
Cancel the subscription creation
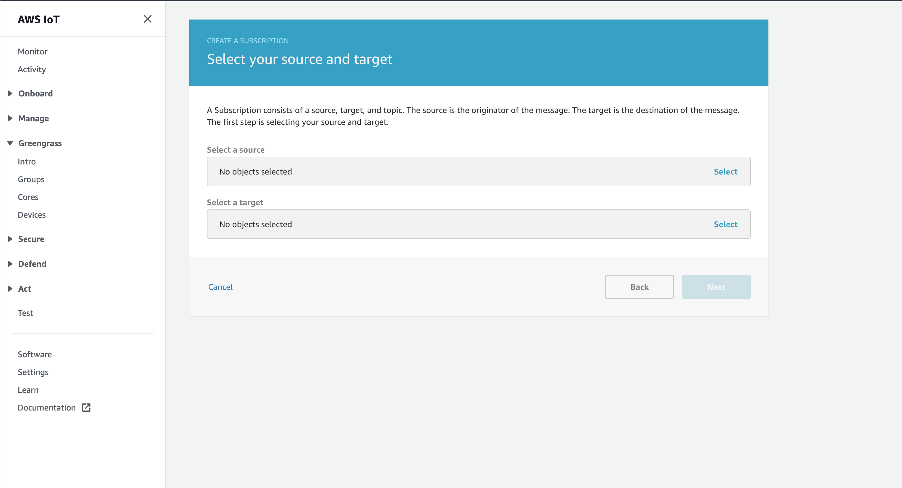click(220, 287)
